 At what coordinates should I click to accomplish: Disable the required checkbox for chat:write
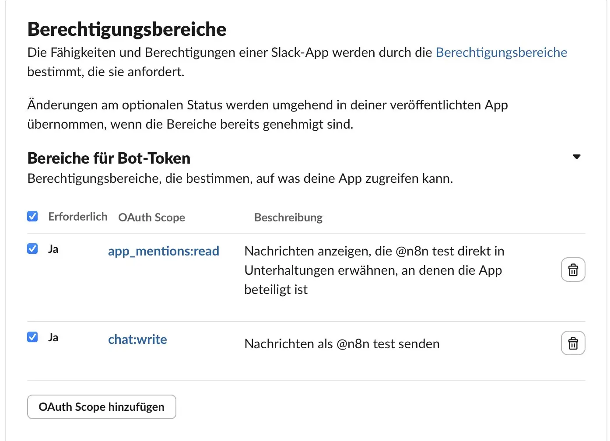(32, 337)
